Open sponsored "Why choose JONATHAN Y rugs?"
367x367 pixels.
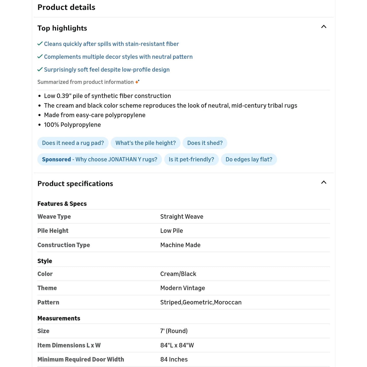click(100, 159)
